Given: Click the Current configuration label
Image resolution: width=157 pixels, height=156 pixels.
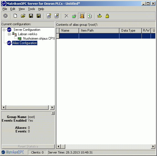Looking at the screenshot, I should 16,24.
